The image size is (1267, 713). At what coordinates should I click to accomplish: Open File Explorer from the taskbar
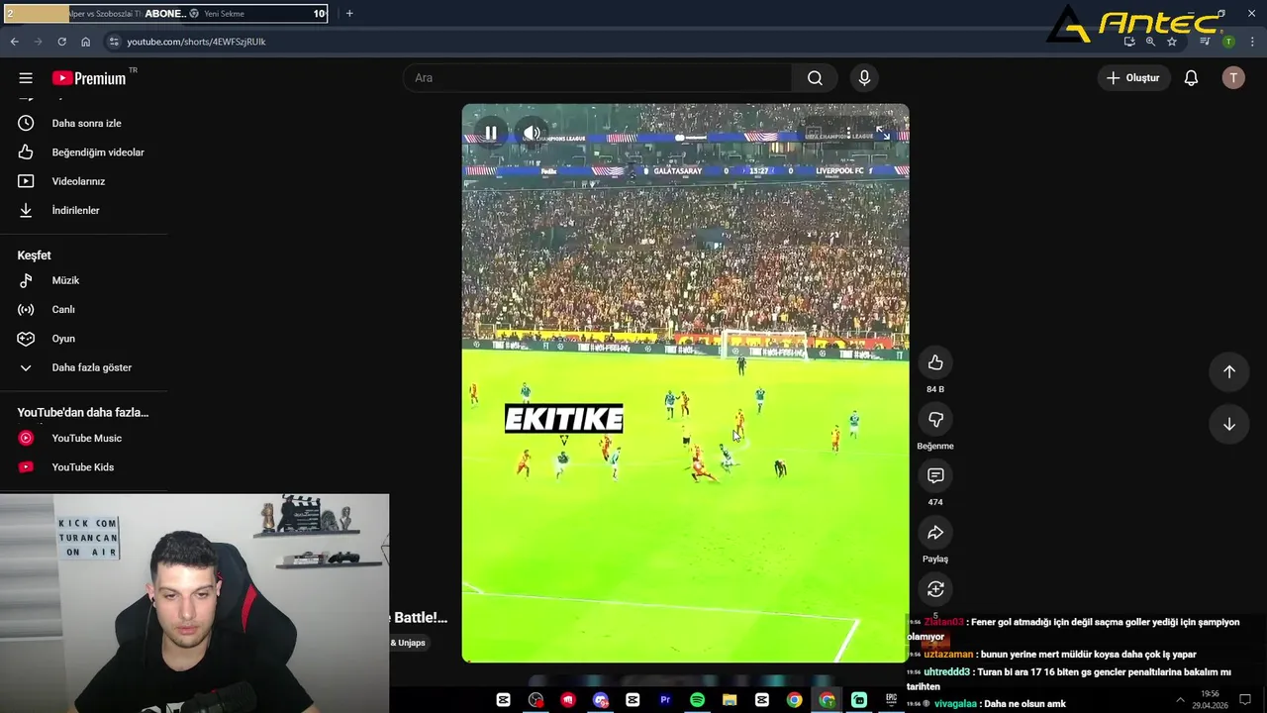[730, 700]
